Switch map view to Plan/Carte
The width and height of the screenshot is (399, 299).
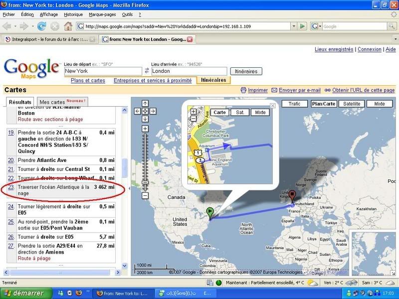324,104
